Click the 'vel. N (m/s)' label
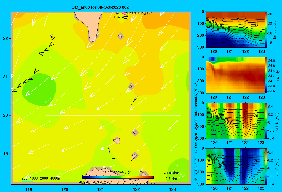Screen dimensions: 282x192 click(x=277, y=121)
